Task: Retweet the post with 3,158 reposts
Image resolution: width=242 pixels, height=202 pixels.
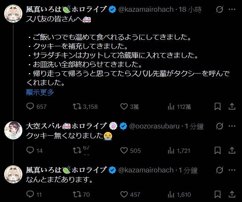Action: (x=77, y=107)
